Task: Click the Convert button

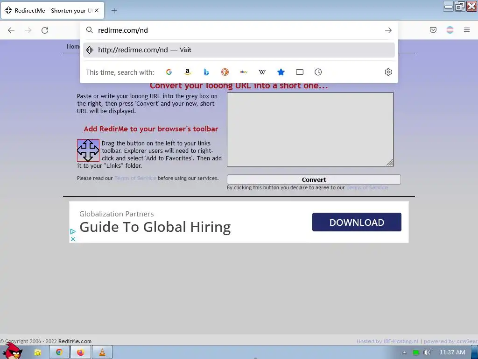Action: click(x=314, y=179)
